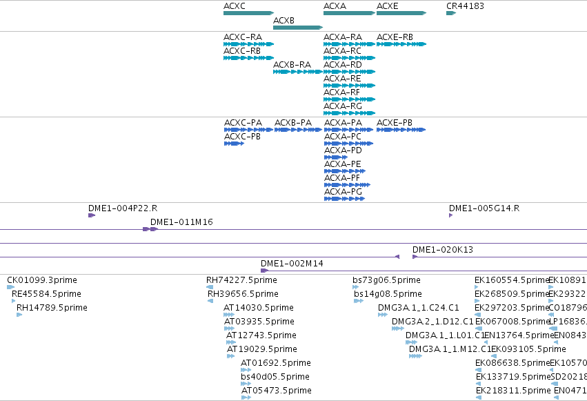Select the AT14030.5prime EST feature
This screenshot has height=401, width=587.
[x=229, y=315]
